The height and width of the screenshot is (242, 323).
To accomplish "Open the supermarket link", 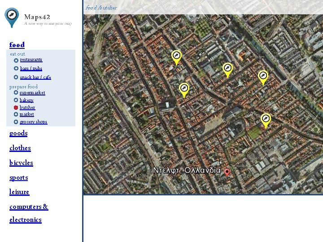I will [x=32, y=93].
